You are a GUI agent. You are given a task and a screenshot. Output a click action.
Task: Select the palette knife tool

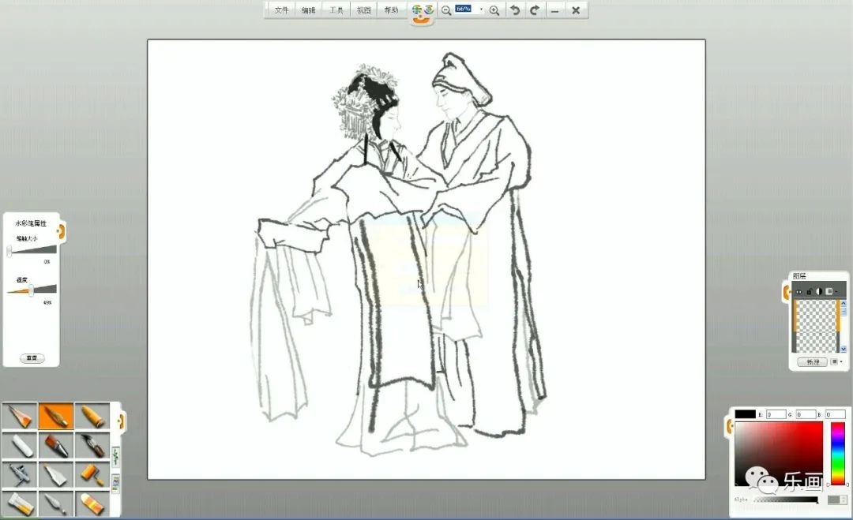click(x=56, y=503)
